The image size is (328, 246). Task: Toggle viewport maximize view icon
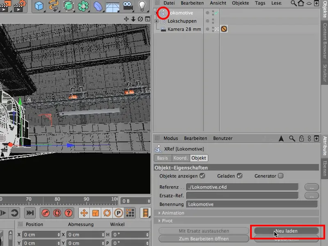[148, 19]
